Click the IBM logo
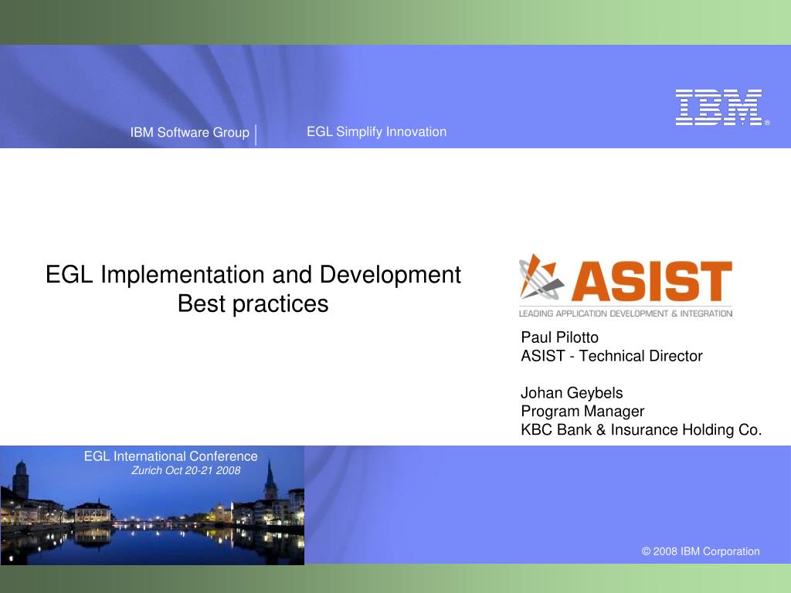The width and height of the screenshot is (791, 593). pos(718,108)
